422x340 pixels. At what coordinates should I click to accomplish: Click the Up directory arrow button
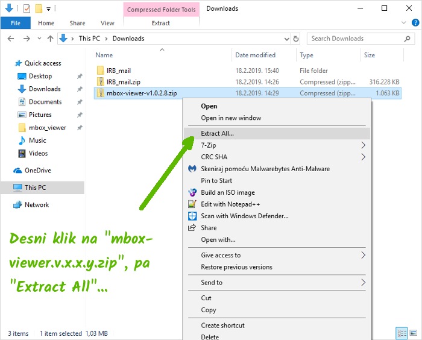(51, 39)
